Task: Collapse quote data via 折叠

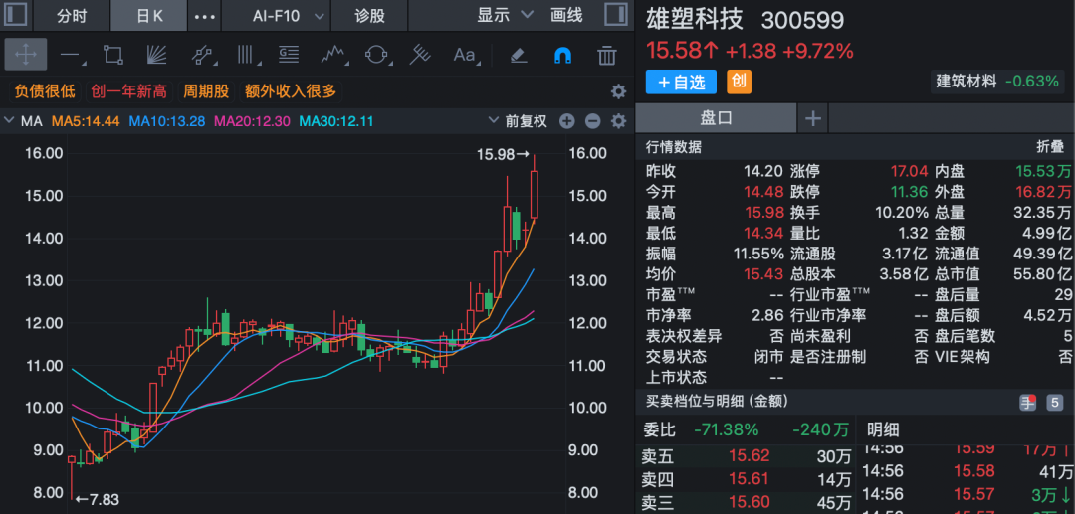Action: point(1049,147)
